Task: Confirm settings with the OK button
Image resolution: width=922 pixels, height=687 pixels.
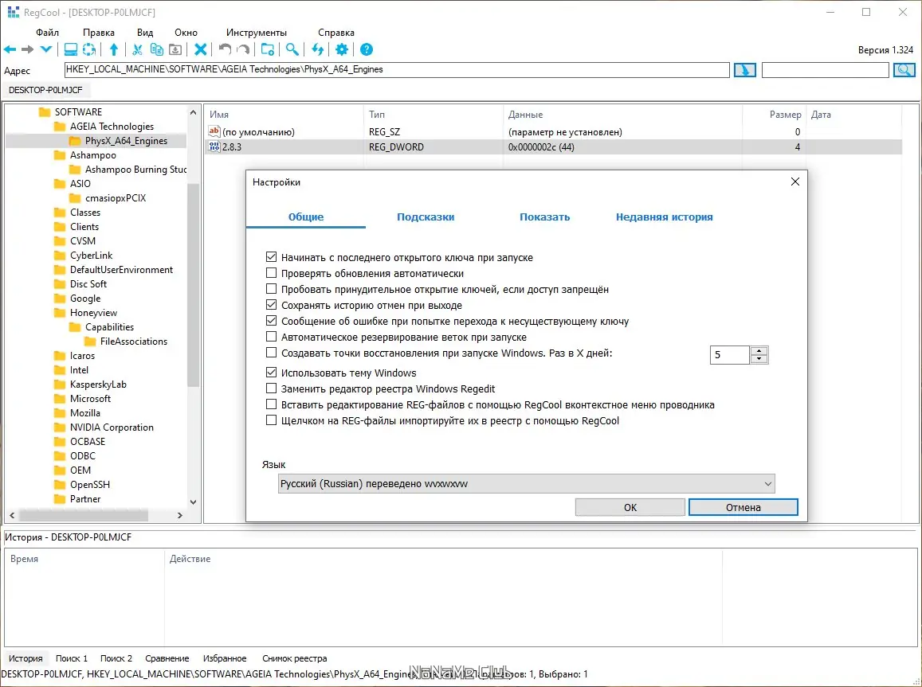Action: tap(630, 507)
